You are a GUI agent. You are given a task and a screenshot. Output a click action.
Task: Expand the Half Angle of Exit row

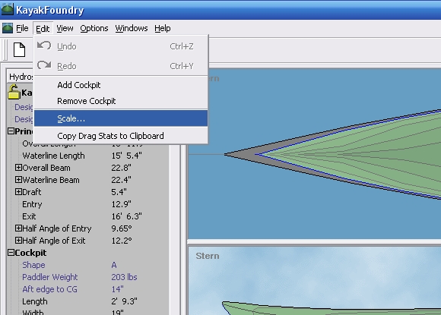pos(18,241)
